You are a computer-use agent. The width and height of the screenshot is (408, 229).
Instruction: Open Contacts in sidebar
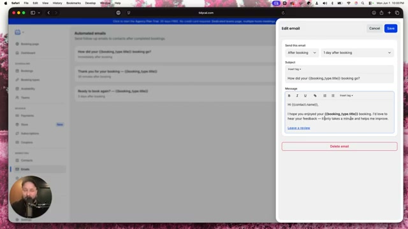[40, 160]
